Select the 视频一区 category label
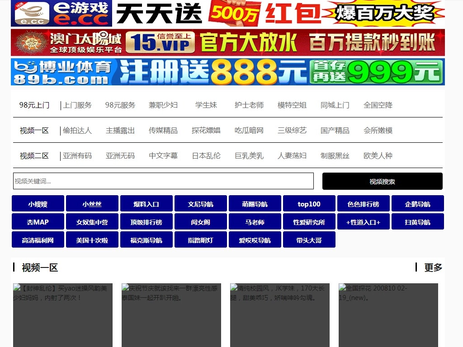This screenshot has height=347, width=463. (x=34, y=131)
